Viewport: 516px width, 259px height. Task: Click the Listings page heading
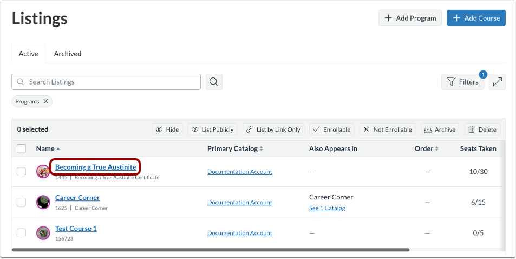coord(40,18)
